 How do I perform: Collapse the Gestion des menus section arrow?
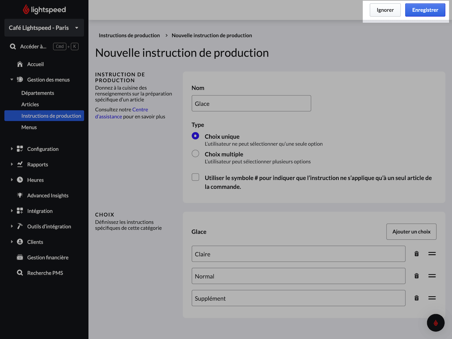point(12,79)
